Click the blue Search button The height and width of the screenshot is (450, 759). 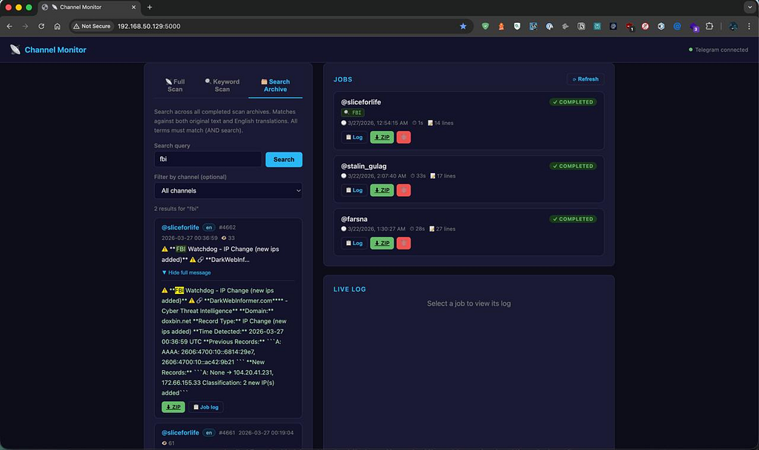pyautogui.click(x=284, y=160)
